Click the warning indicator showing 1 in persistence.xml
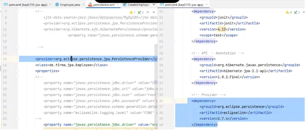305x130 pixels. tap(133, 12)
